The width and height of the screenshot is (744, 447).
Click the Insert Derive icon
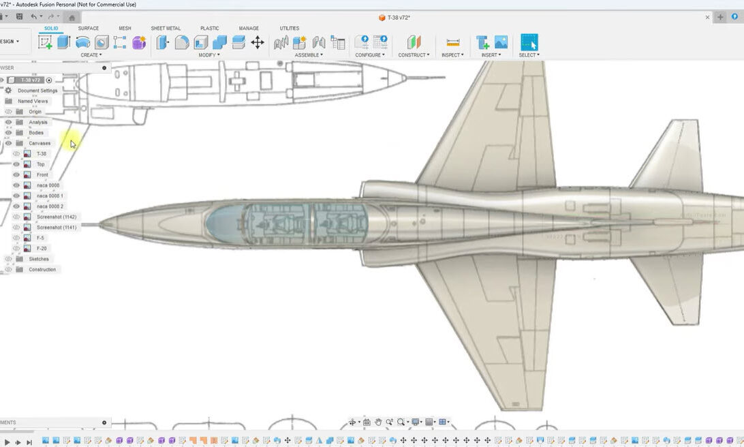click(x=482, y=42)
